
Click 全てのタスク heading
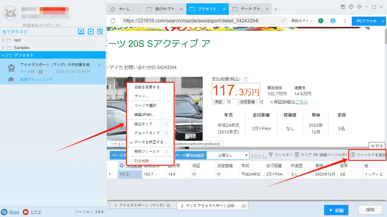[15, 32]
